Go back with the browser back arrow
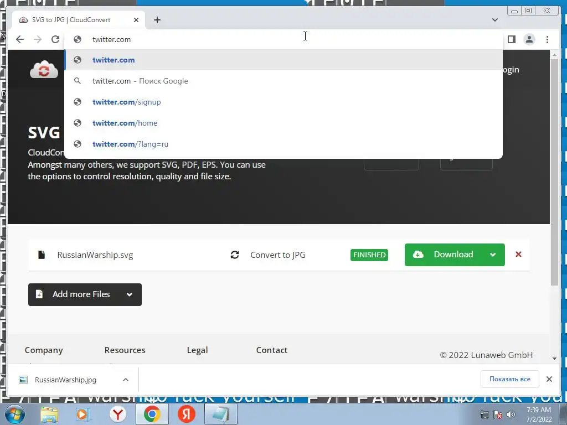 [x=20, y=39]
